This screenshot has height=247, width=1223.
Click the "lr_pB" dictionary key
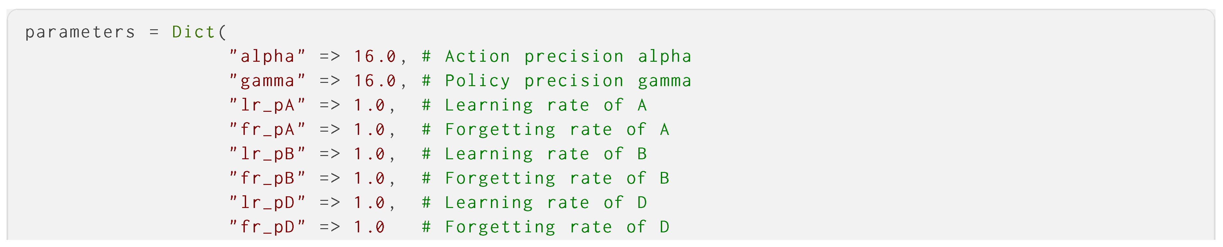267,154
